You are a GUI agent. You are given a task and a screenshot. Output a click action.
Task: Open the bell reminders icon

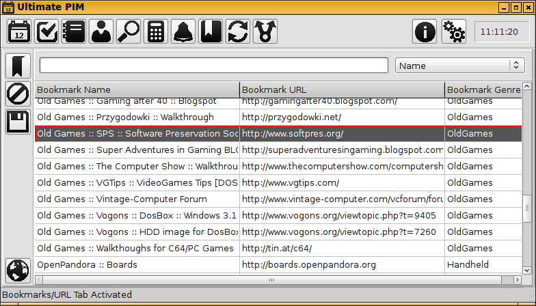(x=183, y=31)
